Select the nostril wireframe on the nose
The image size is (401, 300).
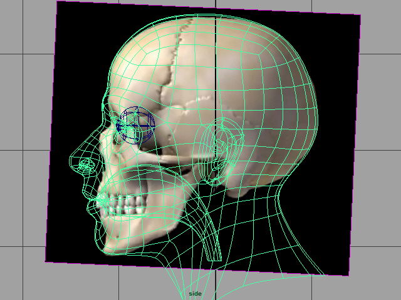click(x=86, y=165)
